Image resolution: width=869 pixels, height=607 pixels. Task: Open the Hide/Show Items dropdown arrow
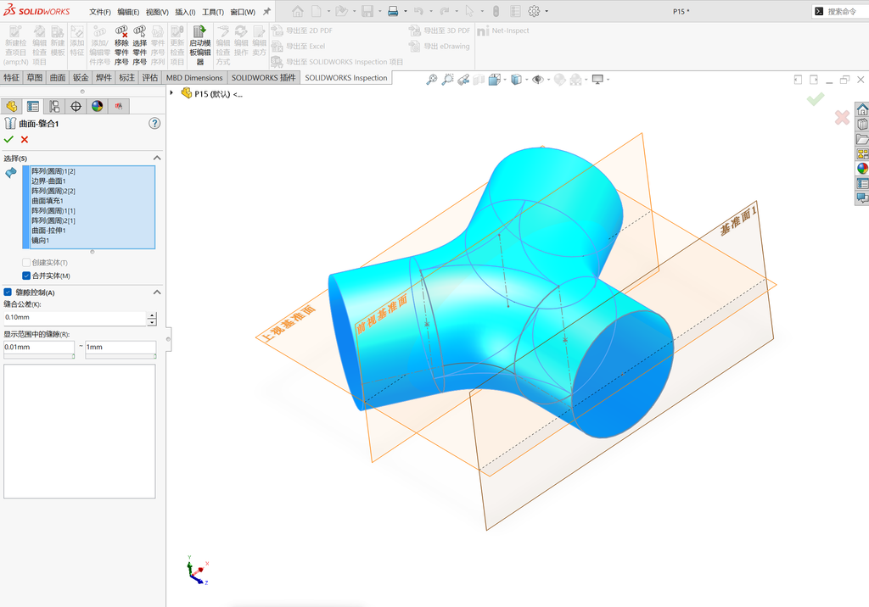pos(549,80)
